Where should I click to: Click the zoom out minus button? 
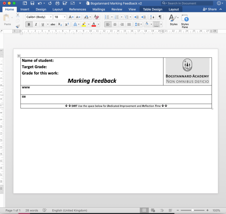point(178,210)
